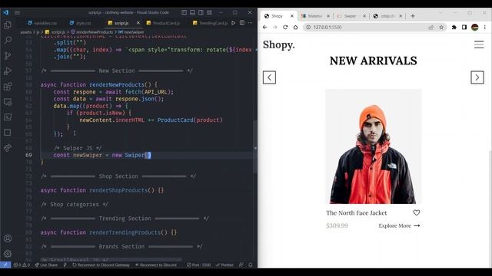Toggle the bottom panel layout icon
The height and width of the screenshot is (276, 492).
(193, 12)
